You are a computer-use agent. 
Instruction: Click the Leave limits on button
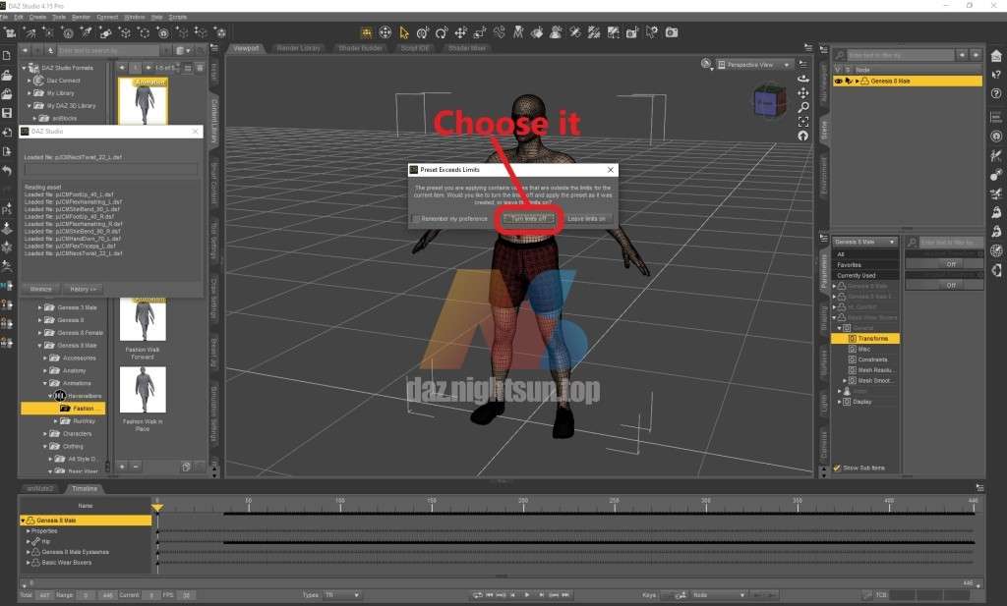point(587,218)
